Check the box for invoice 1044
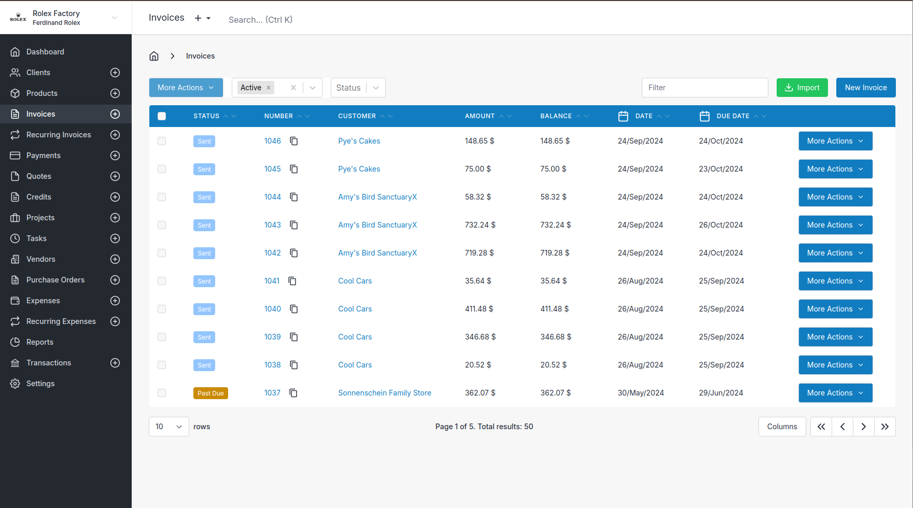The width and height of the screenshot is (913, 508). click(x=162, y=197)
